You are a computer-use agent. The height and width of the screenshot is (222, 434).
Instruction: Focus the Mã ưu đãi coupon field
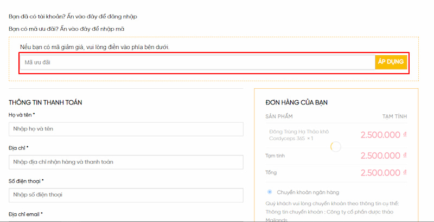[x=197, y=62]
